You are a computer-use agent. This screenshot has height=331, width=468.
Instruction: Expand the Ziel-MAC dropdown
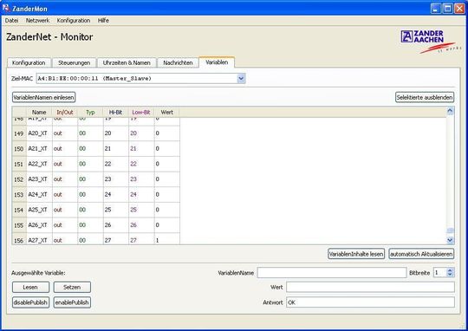pos(241,79)
